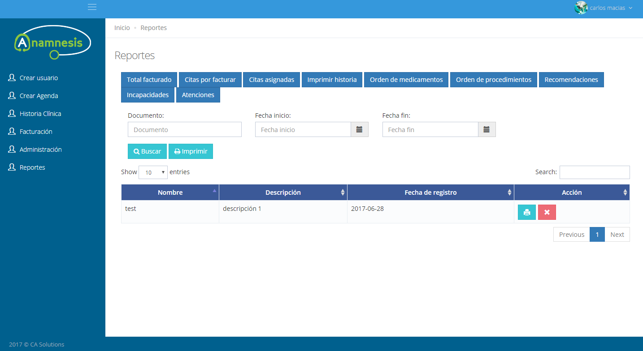Click the Buscar button

[x=147, y=151]
